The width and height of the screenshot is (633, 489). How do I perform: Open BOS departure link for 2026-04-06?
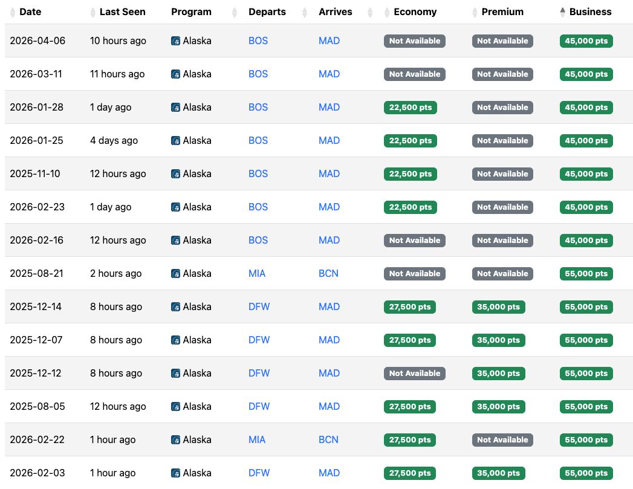coord(258,40)
